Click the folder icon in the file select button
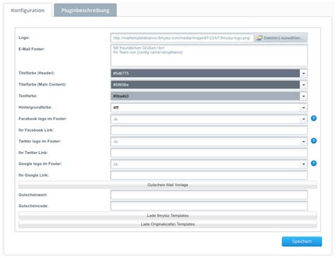The width and height of the screenshot is (336, 258). coord(259,38)
